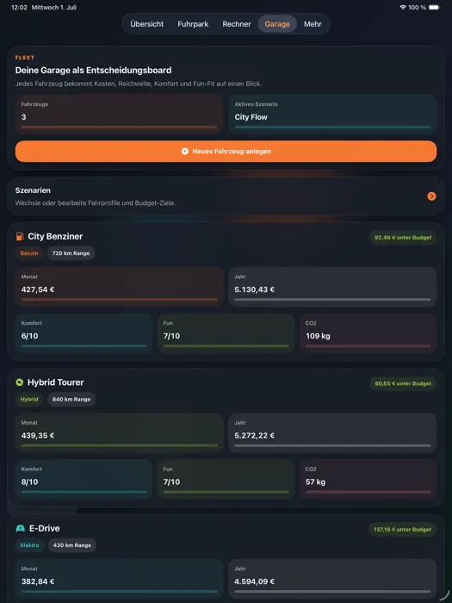Tap the CO2 57 kg tile

click(x=368, y=480)
